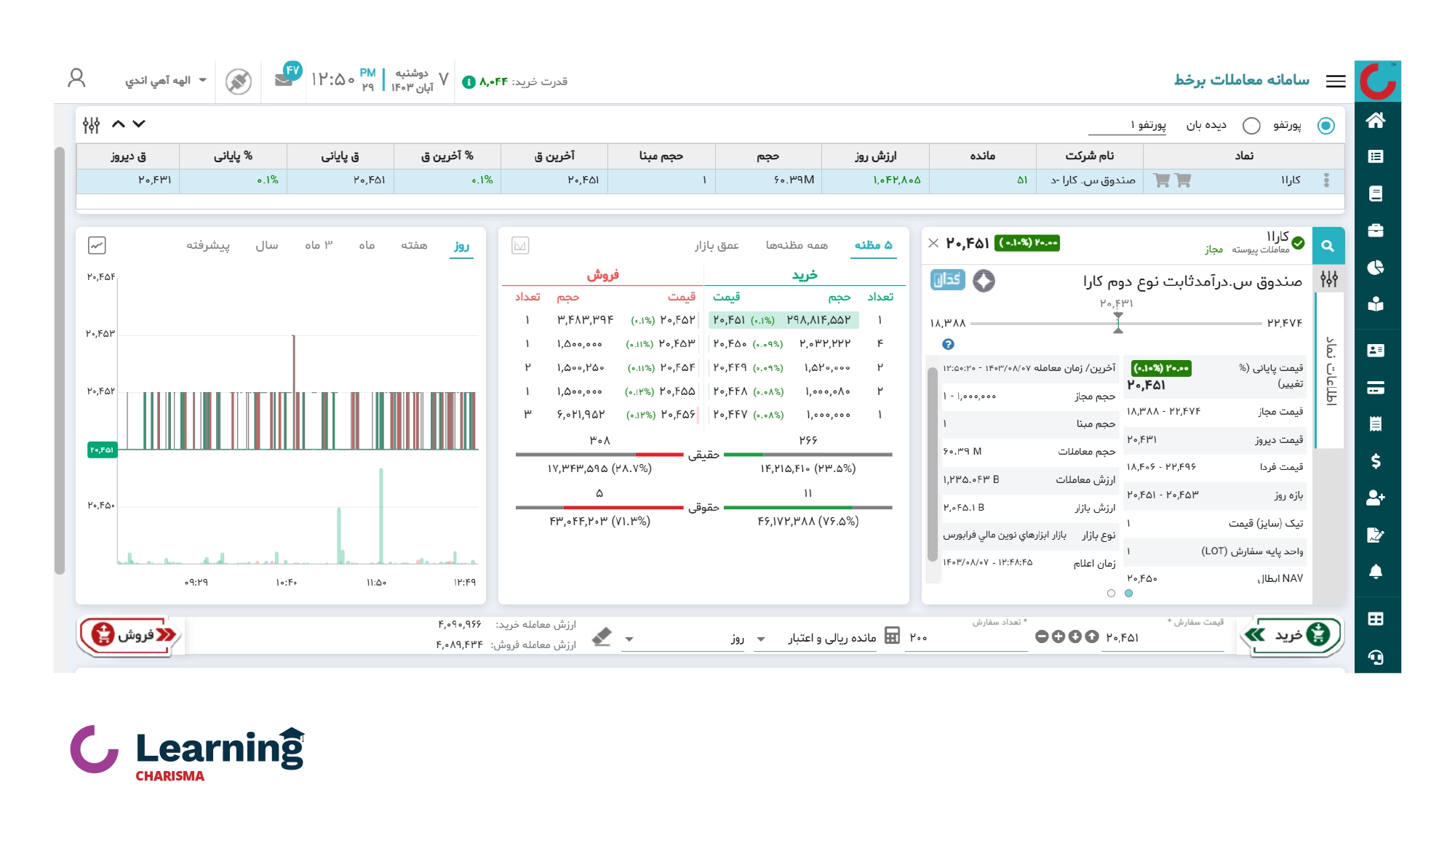Screen dimensions: 1455x846
Task: Select the دیده بان radio button
Action: tap(1251, 126)
